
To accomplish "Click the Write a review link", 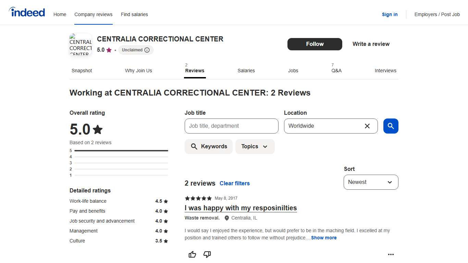I will [x=371, y=44].
